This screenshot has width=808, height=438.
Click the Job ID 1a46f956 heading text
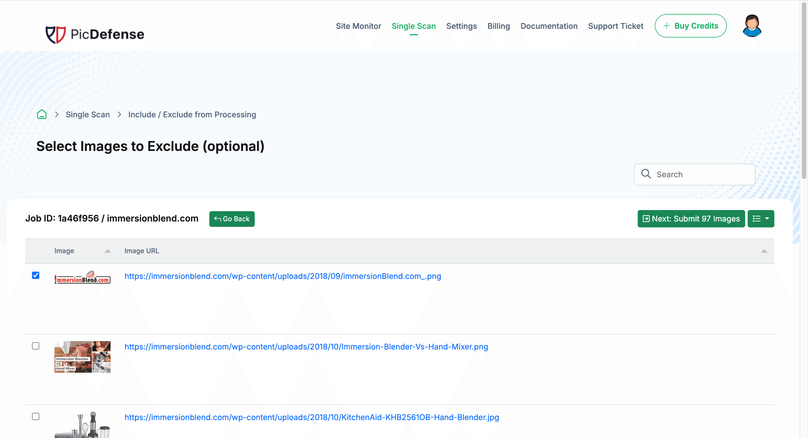pyautogui.click(x=112, y=218)
